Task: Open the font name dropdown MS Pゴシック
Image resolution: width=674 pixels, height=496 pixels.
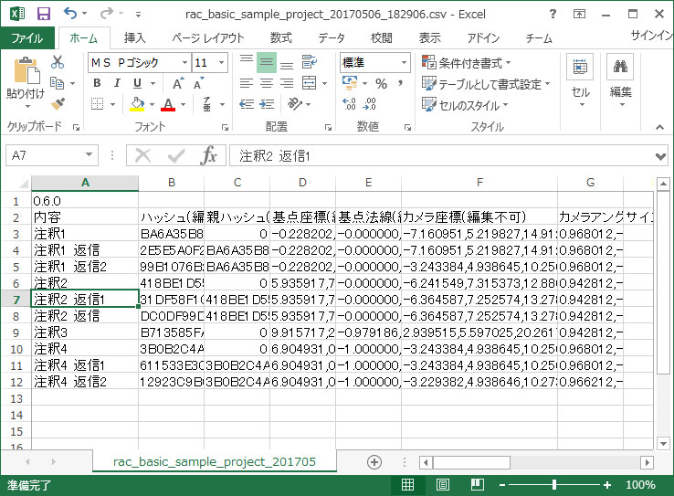Action: 185,62
